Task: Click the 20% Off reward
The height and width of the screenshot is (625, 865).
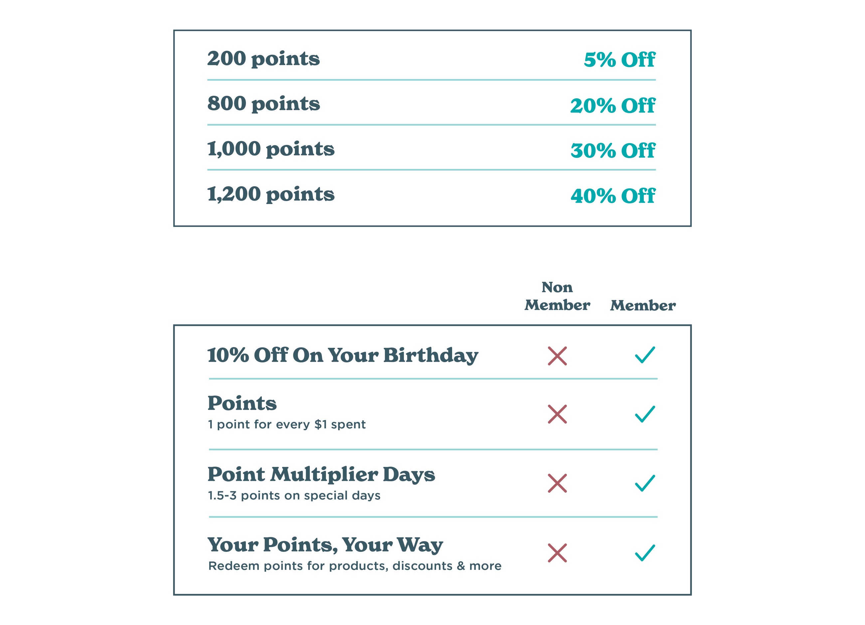Action: tap(612, 106)
